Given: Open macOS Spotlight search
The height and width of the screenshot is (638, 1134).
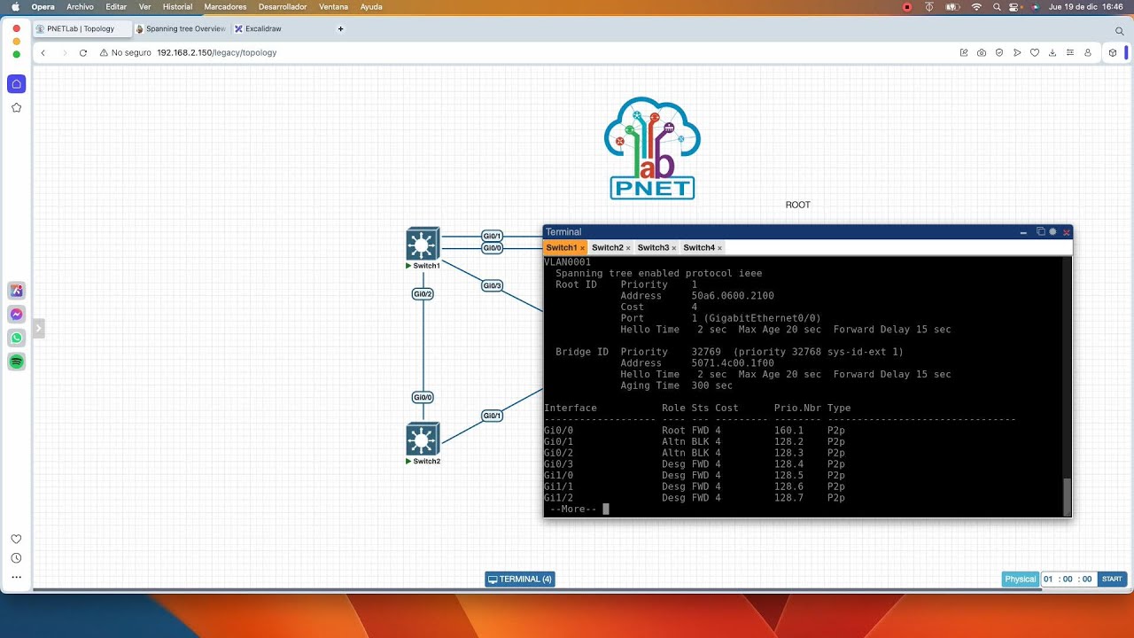Looking at the screenshot, I should click(997, 6).
